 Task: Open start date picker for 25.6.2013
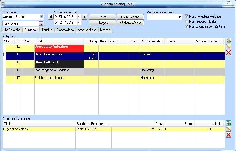pos(79,17)
